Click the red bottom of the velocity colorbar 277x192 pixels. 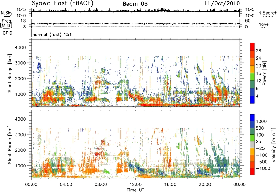(x=252, y=172)
